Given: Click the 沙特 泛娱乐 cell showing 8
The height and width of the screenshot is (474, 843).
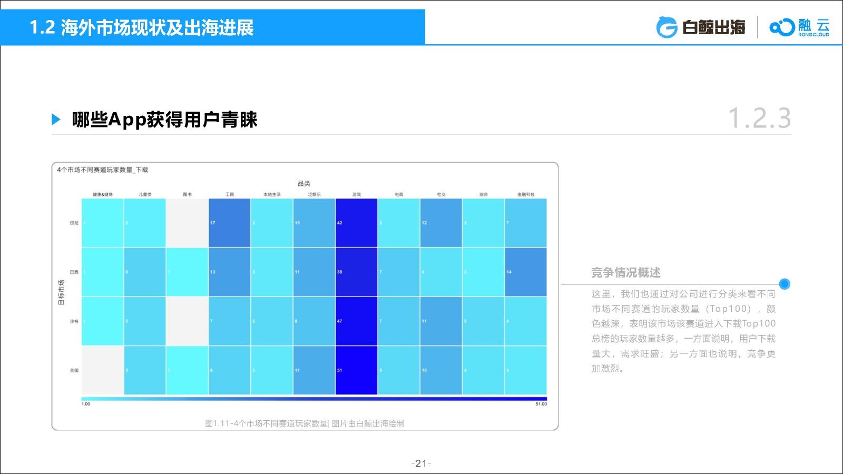Looking at the screenshot, I should click(314, 321).
